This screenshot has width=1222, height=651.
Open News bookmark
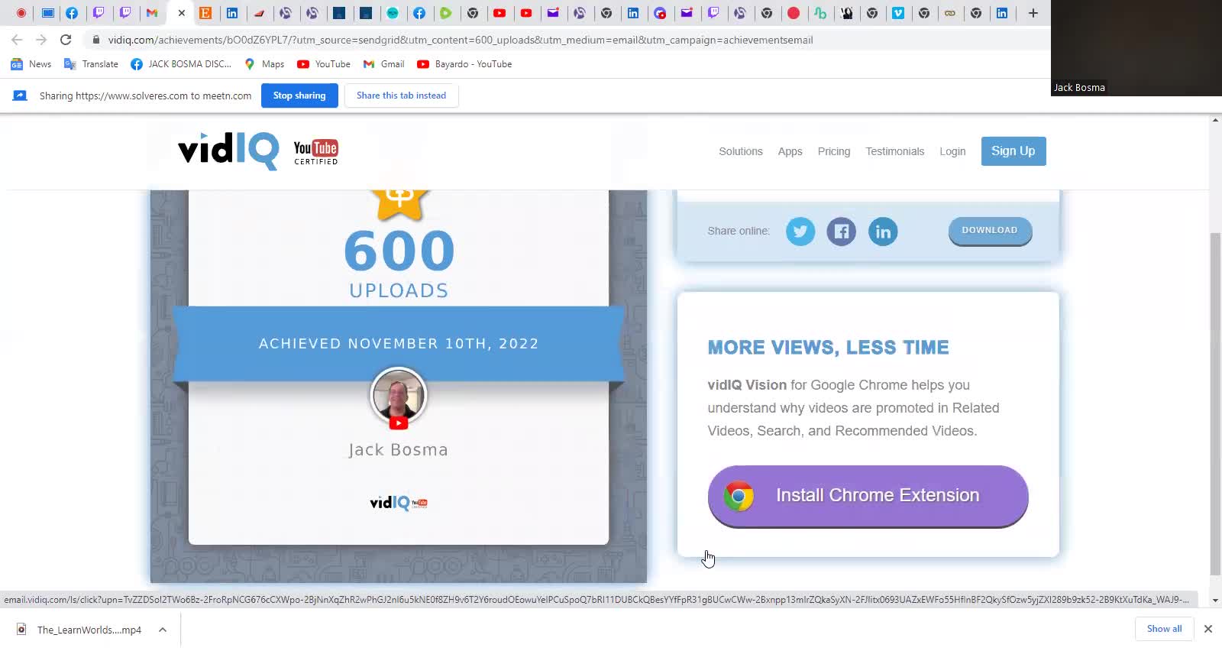pos(31,64)
